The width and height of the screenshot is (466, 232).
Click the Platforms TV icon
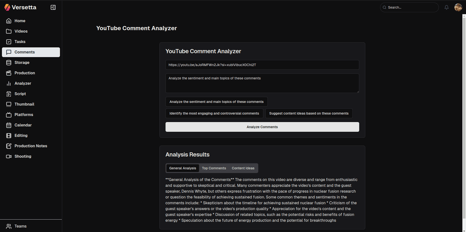9,115
